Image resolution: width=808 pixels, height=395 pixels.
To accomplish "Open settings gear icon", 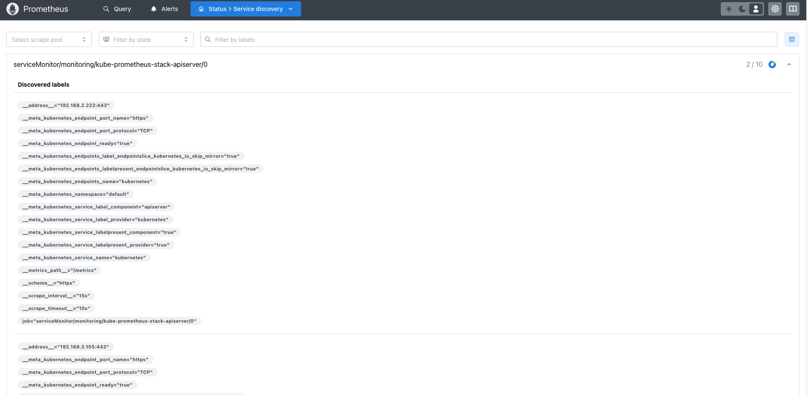I will click(775, 9).
